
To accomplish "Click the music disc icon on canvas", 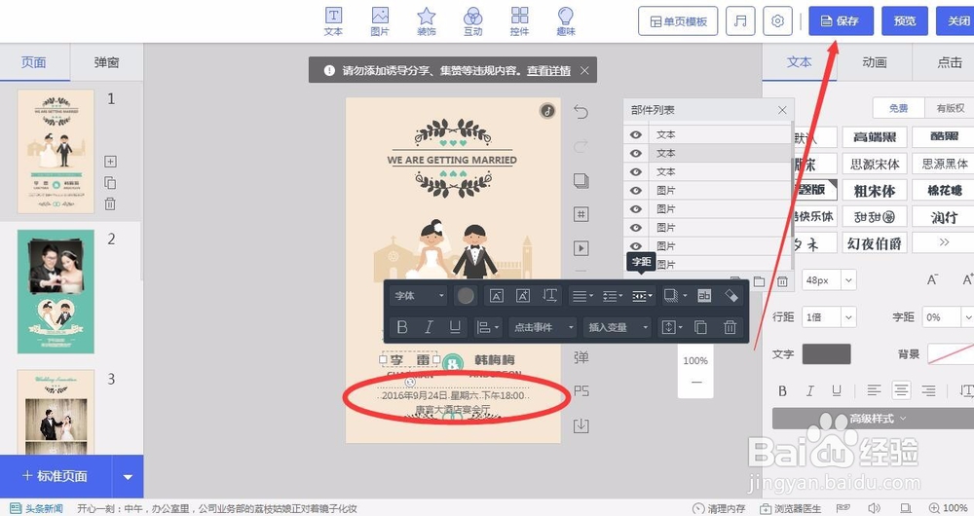I will pyautogui.click(x=547, y=111).
